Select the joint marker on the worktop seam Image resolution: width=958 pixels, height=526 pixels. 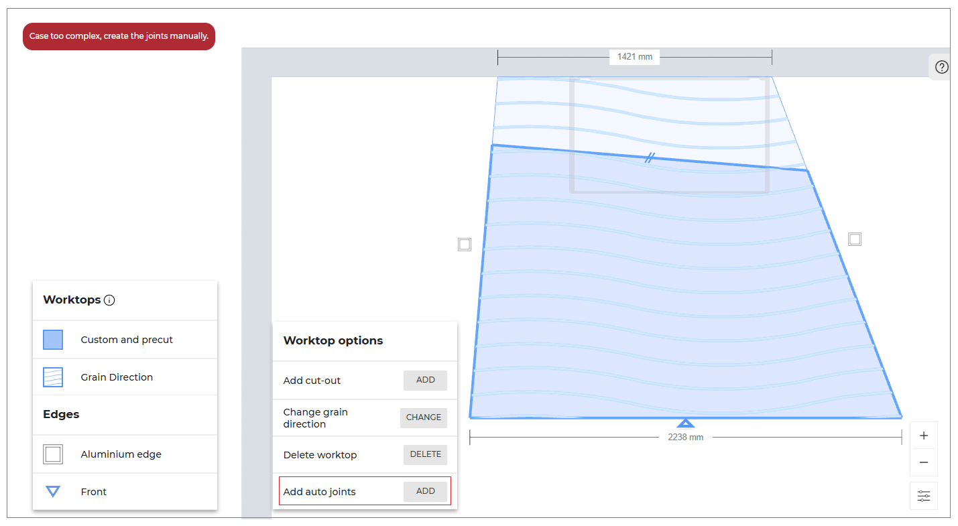[x=650, y=158]
